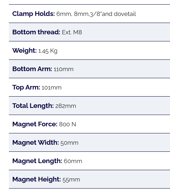This screenshot has height=196, width=170.
Task: Click the Bottom thread label
Action: 36,32
